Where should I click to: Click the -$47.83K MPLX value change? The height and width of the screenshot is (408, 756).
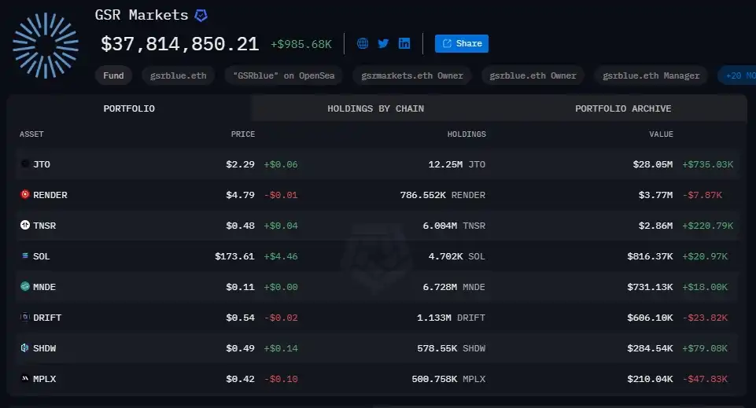pyautogui.click(x=705, y=379)
